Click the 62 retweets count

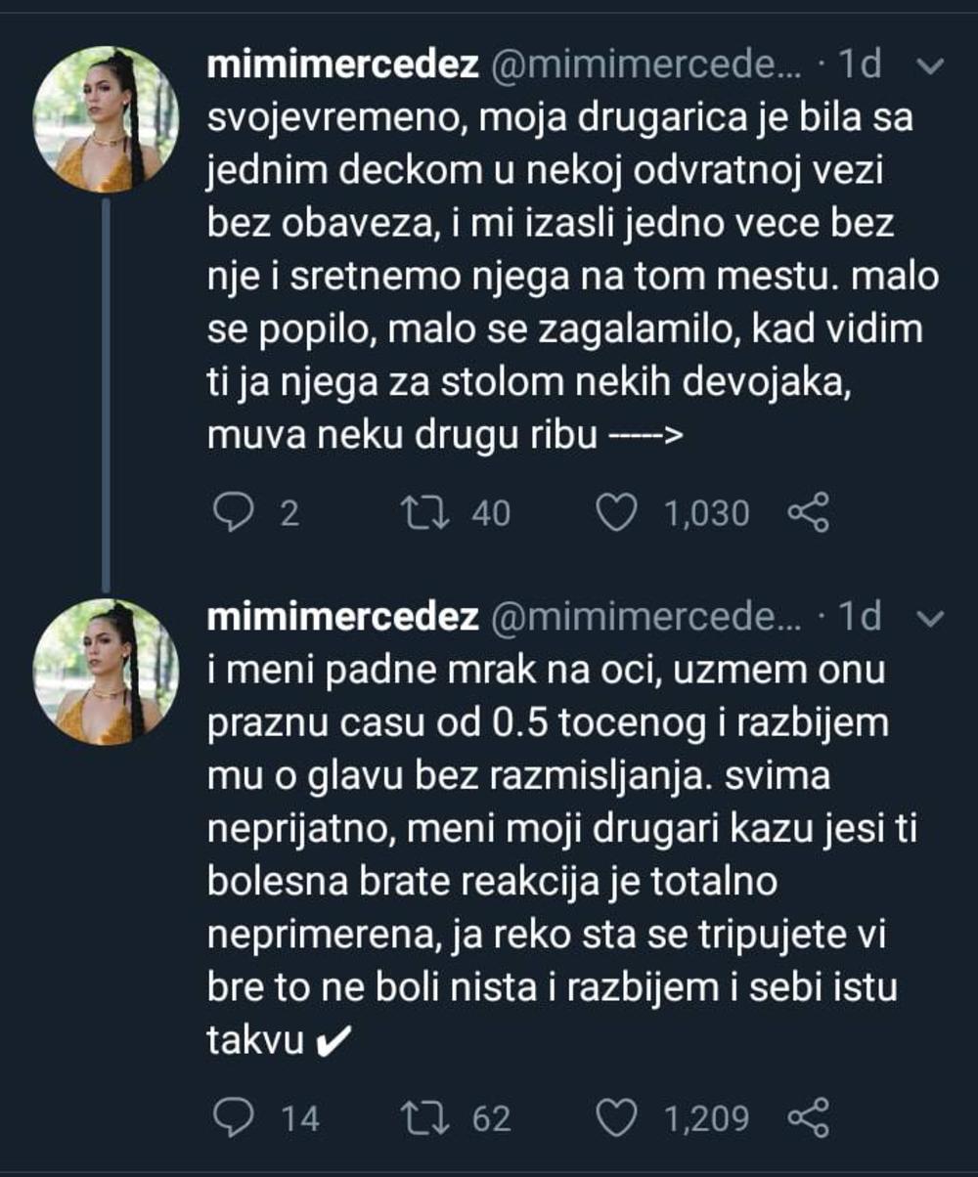[492, 1117]
